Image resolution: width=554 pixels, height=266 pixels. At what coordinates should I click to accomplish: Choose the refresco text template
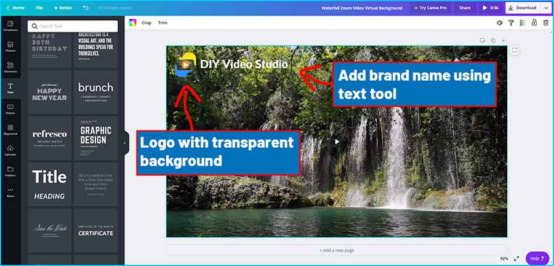point(49,138)
